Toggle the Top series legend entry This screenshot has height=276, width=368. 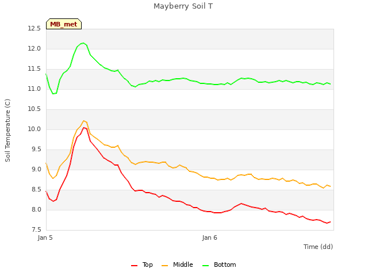pos(142,264)
